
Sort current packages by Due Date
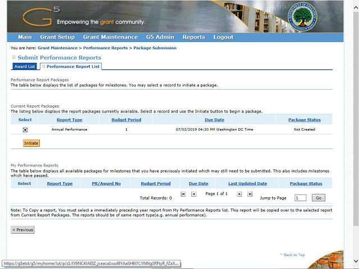[214, 120]
